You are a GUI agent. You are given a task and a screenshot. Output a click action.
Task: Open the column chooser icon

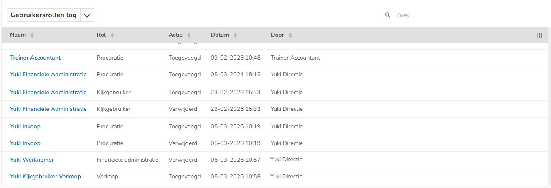click(539, 35)
